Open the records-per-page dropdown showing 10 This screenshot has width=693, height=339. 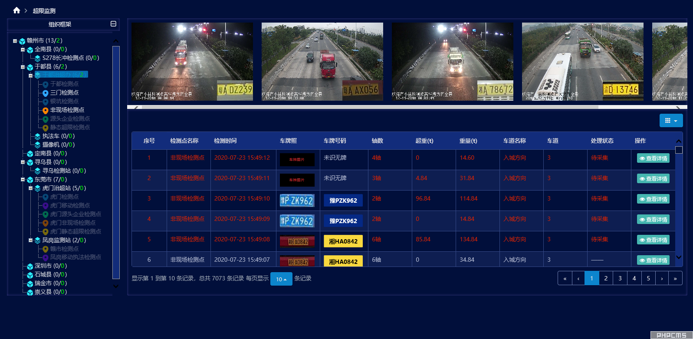[281, 279]
